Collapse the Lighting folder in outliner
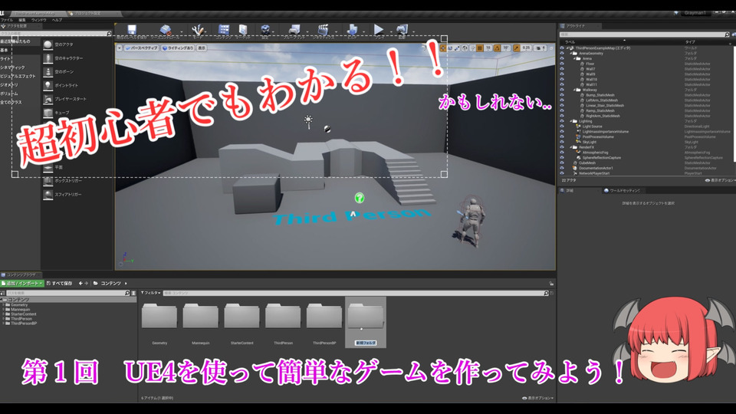Viewport: 736px width, 414px height. point(570,121)
